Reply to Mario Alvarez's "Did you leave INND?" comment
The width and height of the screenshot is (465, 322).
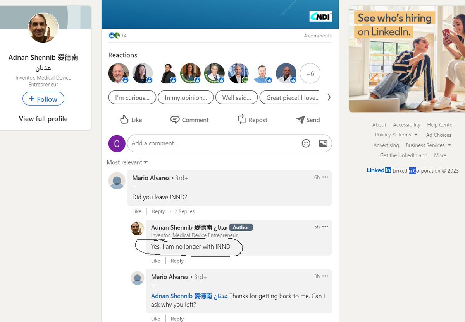tap(158, 211)
